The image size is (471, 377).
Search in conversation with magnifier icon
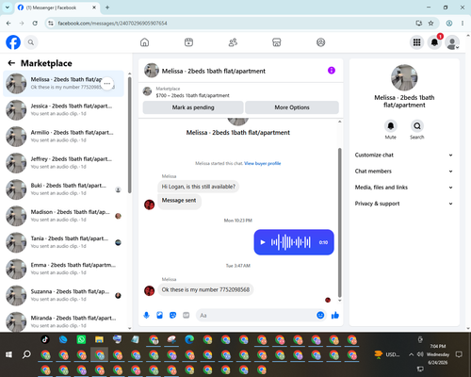click(417, 126)
